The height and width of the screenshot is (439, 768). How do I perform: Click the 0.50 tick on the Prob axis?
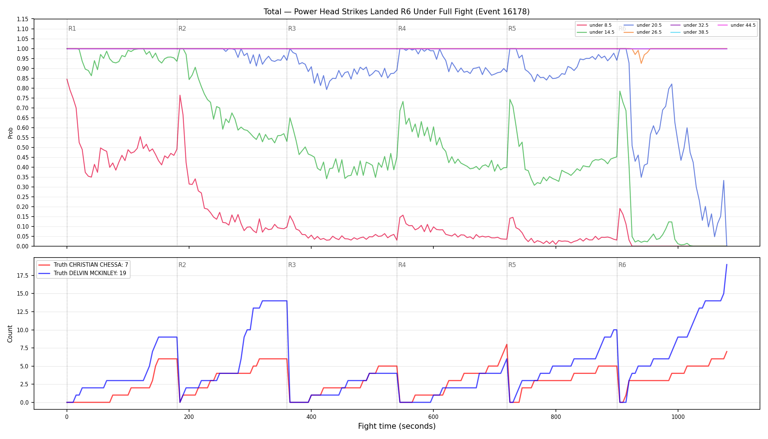pos(22,147)
